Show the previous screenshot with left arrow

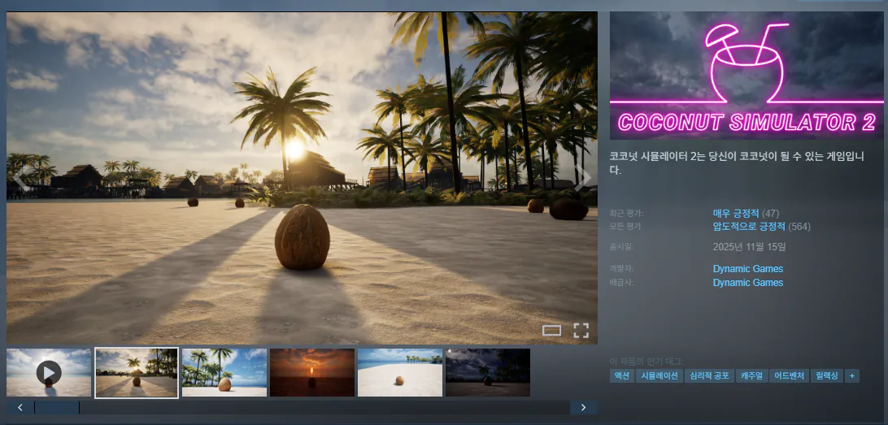click(x=21, y=179)
